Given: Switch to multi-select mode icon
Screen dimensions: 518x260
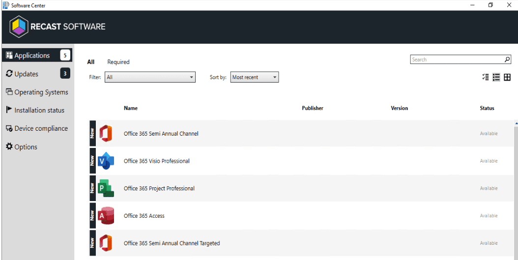Looking at the screenshot, I should 486,77.
